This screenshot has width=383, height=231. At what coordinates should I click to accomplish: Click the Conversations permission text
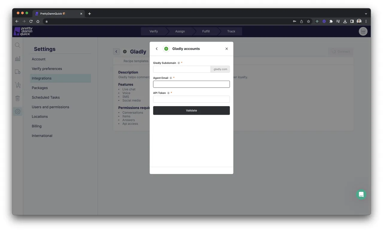click(133, 113)
